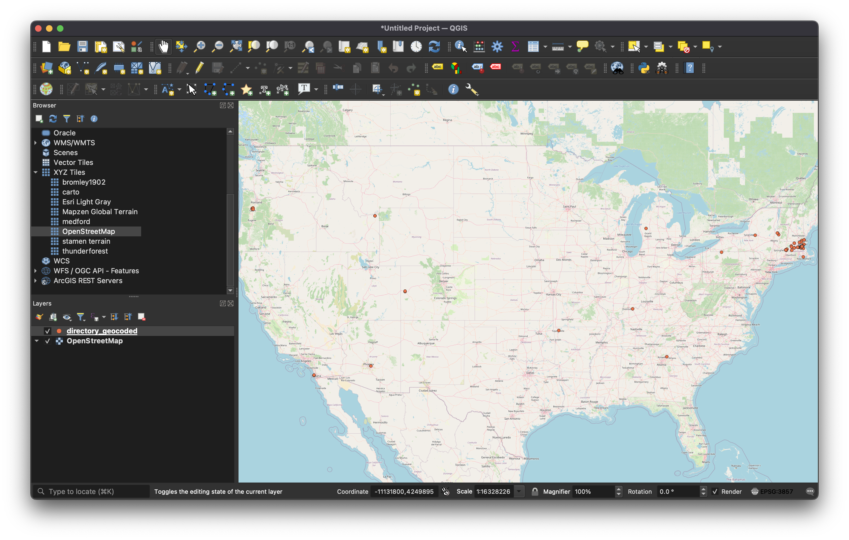This screenshot has width=849, height=540.
Task: Click the EPSG:3857 projection button
Action: 772,491
